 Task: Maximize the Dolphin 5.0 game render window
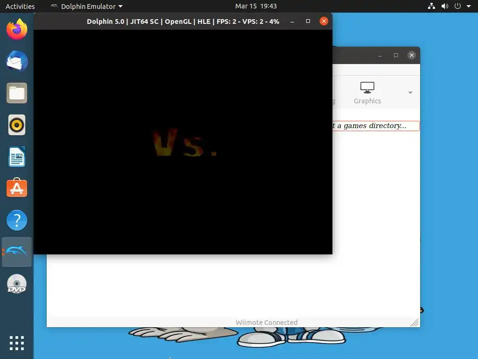(308, 21)
